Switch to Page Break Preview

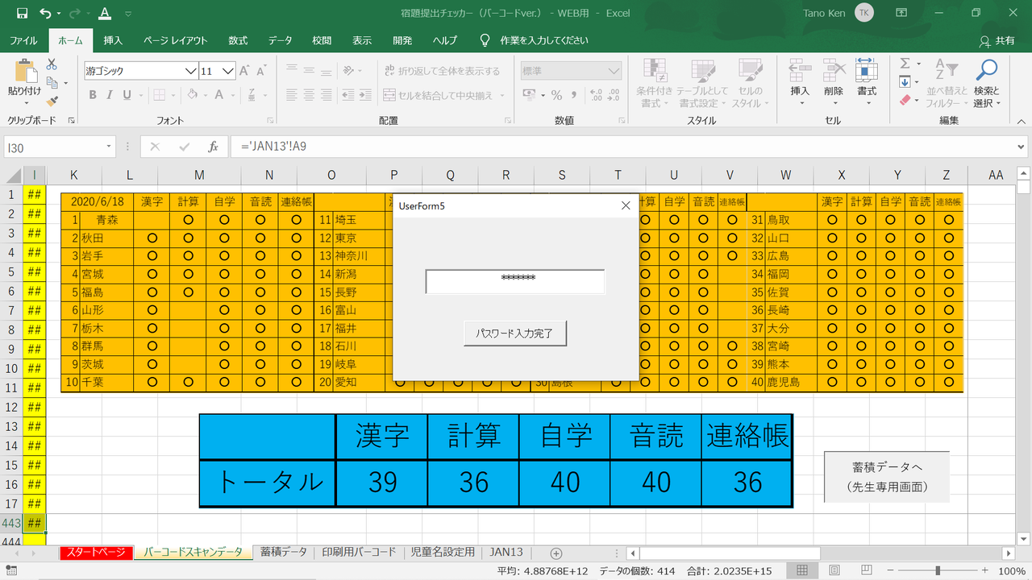tap(866, 570)
